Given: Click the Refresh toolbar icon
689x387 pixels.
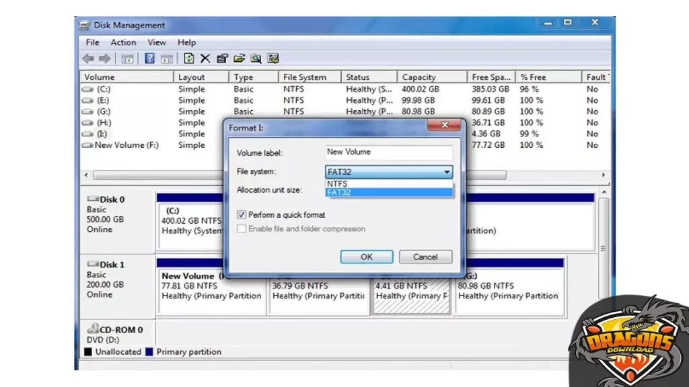Looking at the screenshot, I should pos(189,59).
